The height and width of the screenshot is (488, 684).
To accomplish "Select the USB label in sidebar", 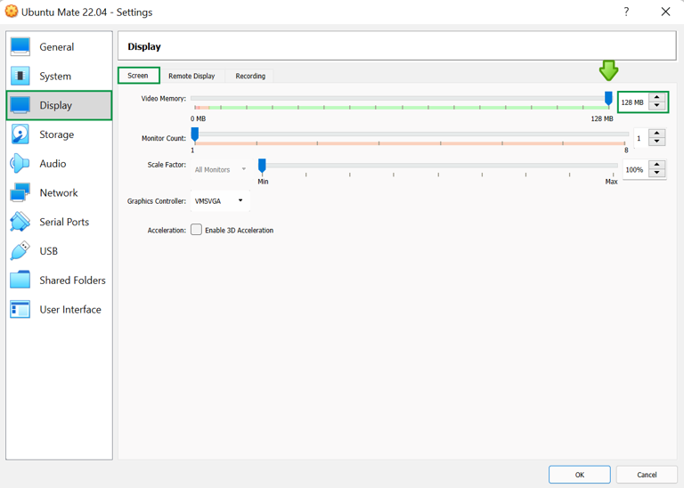I will (48, 251).
